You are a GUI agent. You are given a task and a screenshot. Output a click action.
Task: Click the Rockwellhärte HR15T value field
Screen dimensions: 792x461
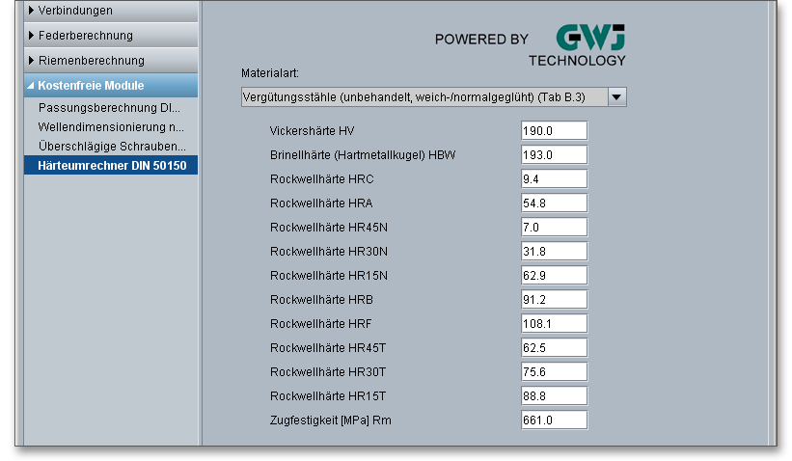(x=554, y=396)
